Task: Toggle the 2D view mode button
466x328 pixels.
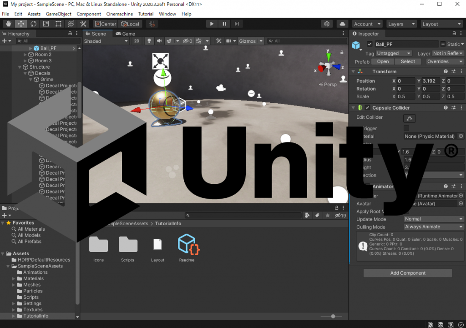Action: 137,41
